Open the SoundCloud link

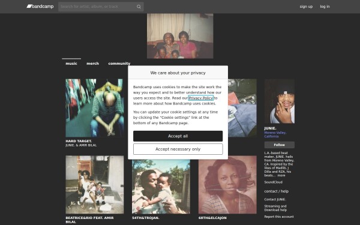[x=273, y=182]
